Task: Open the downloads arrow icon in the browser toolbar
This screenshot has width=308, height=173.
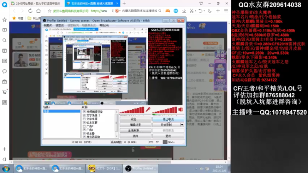Action: point(184,11)
